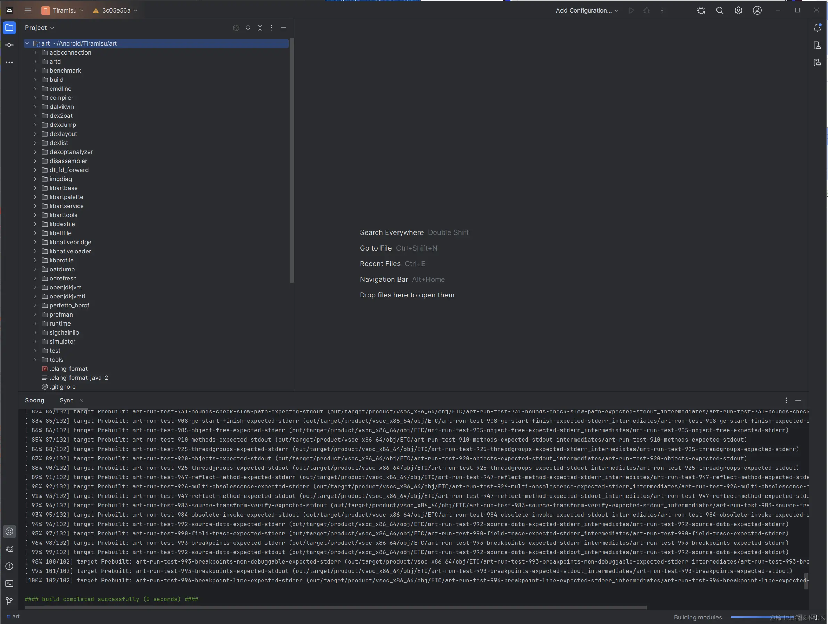Expand all in Project panel

tap(248, 28)
